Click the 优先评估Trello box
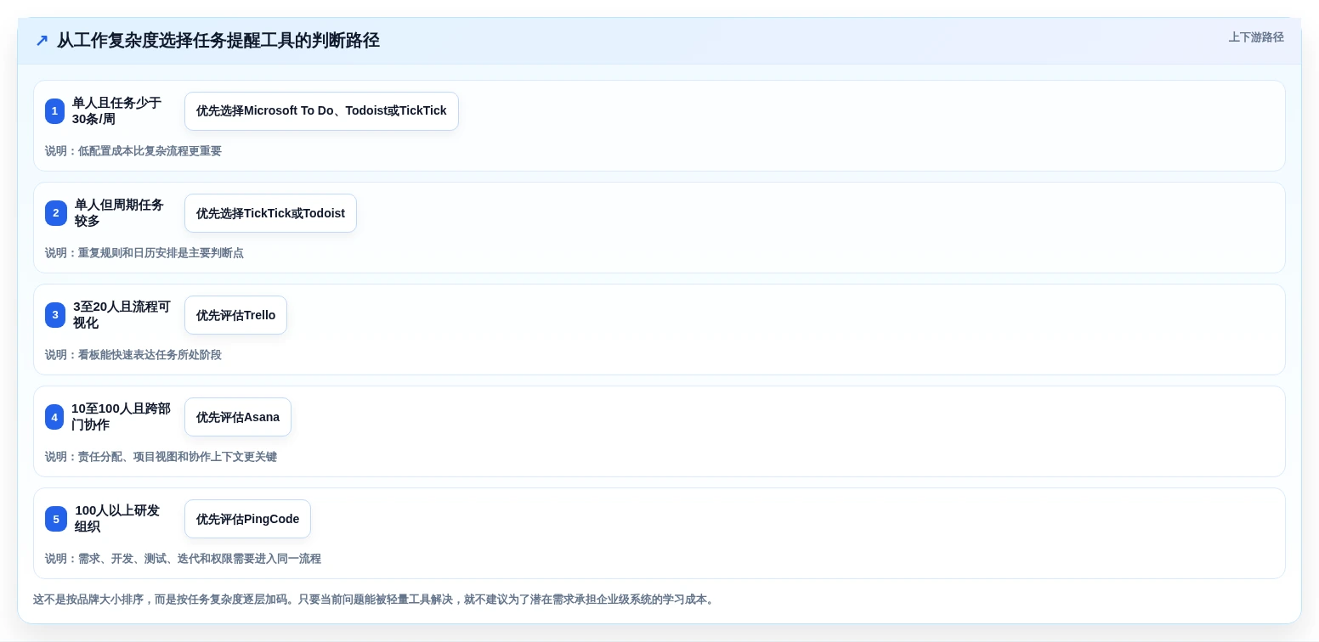 coord(235,315)
